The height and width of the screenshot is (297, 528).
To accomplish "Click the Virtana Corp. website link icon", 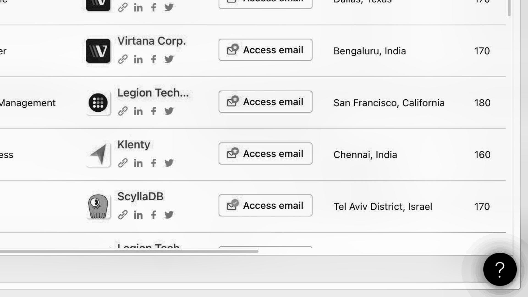I will point(123,59).
